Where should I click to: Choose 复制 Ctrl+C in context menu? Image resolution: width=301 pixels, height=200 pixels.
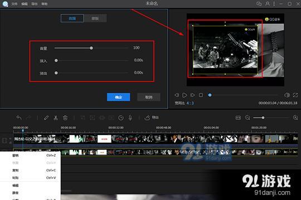pyautogui.click(x=30, y=170)
